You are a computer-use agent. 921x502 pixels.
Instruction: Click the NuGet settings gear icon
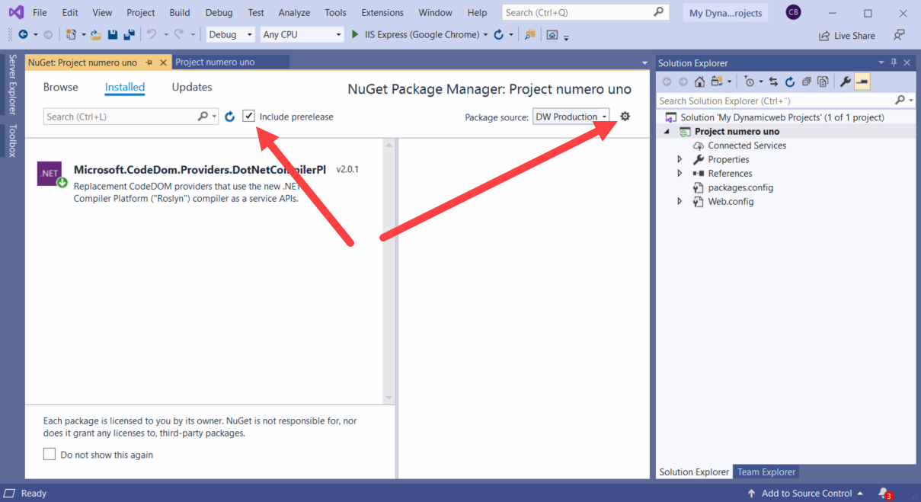(x=625, y=117)
